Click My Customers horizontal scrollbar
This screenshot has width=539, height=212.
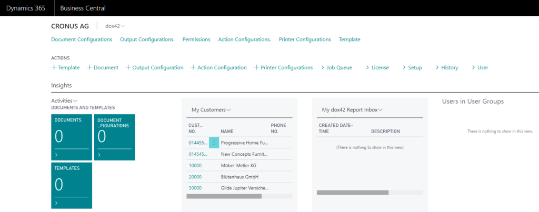[224, 196]
